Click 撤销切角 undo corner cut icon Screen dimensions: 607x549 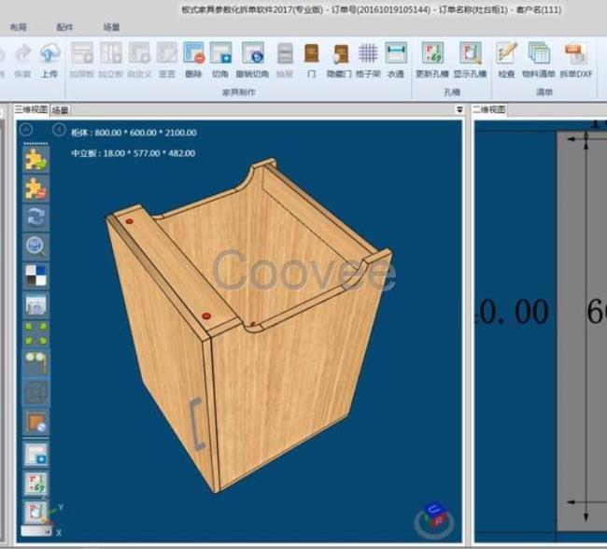[x=253, y=53]
